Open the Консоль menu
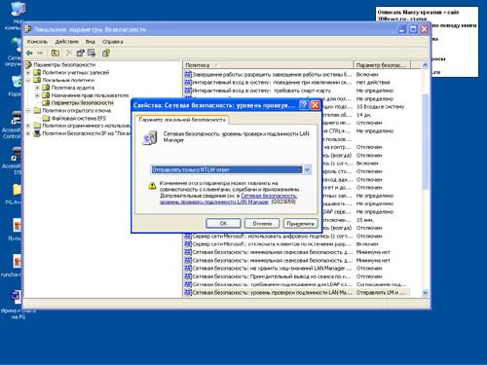The width and height of the screenshot is (487, 365). [37, 42]
